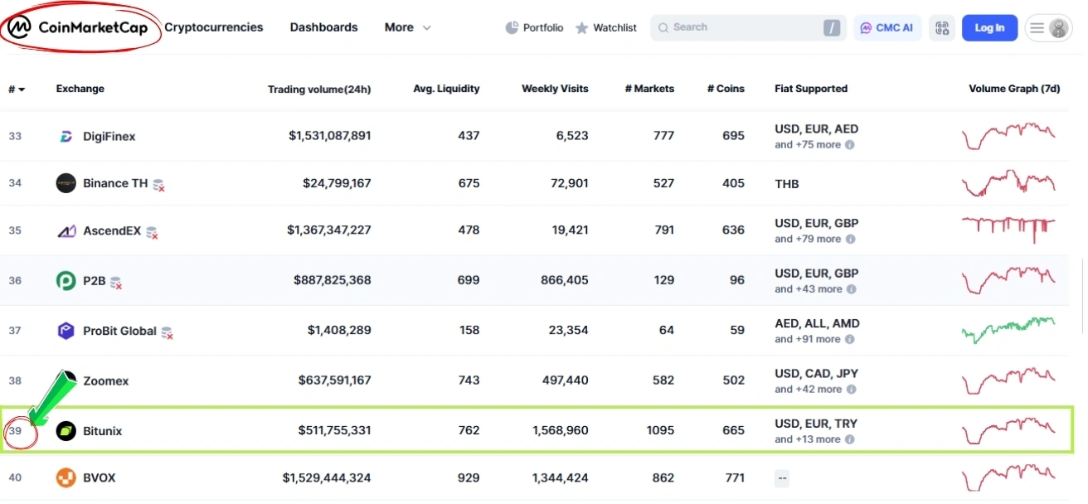Image resolution: width=1088 pixels, height=504 pixels.
Task: Expand the More dropdown menu
Action: [407, 27]
